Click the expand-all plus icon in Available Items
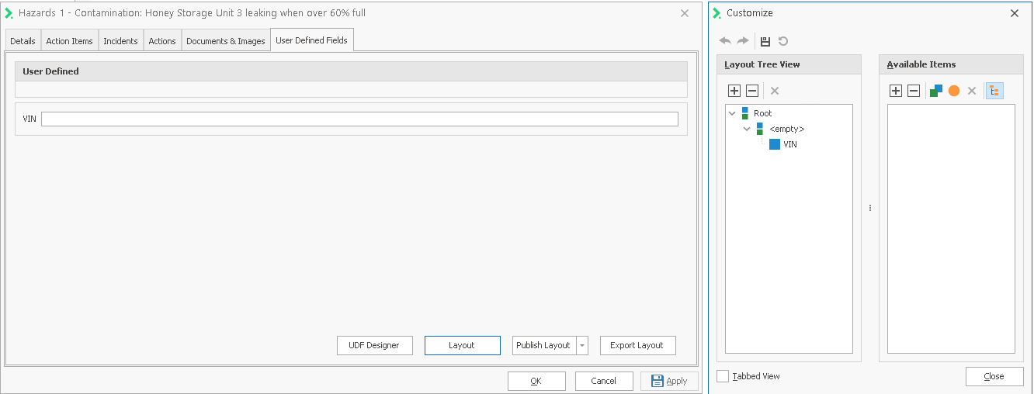 (896, 91)
